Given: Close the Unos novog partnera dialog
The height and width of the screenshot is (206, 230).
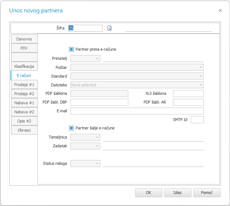Looking at the screenshot, I should 220,11.
